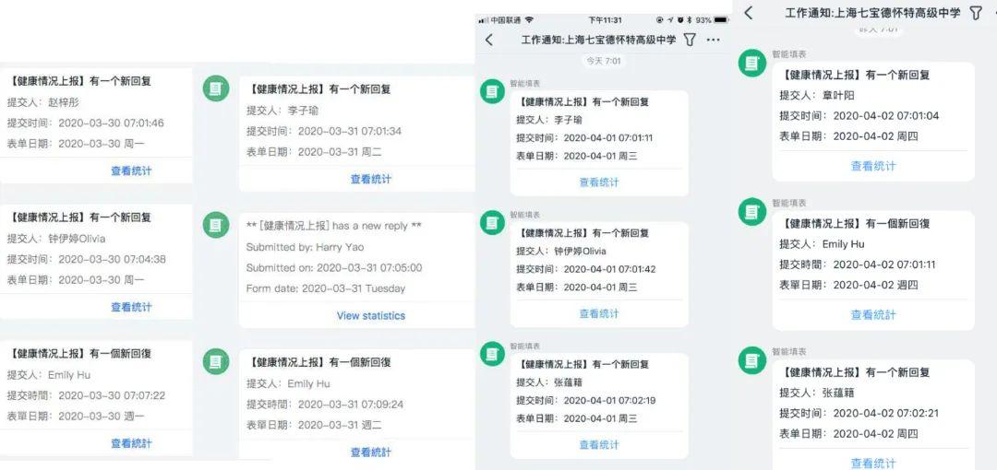The width and height of the screenshot is (997, 470).
Task: Tap 智能填表 avatar beside 章叶阳 reply
Action: coord(752,63)
